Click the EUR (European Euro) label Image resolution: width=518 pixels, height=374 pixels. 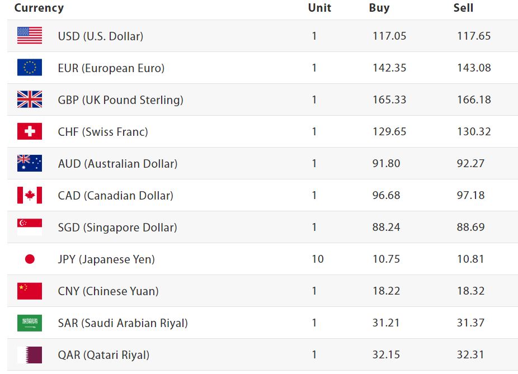111,68
